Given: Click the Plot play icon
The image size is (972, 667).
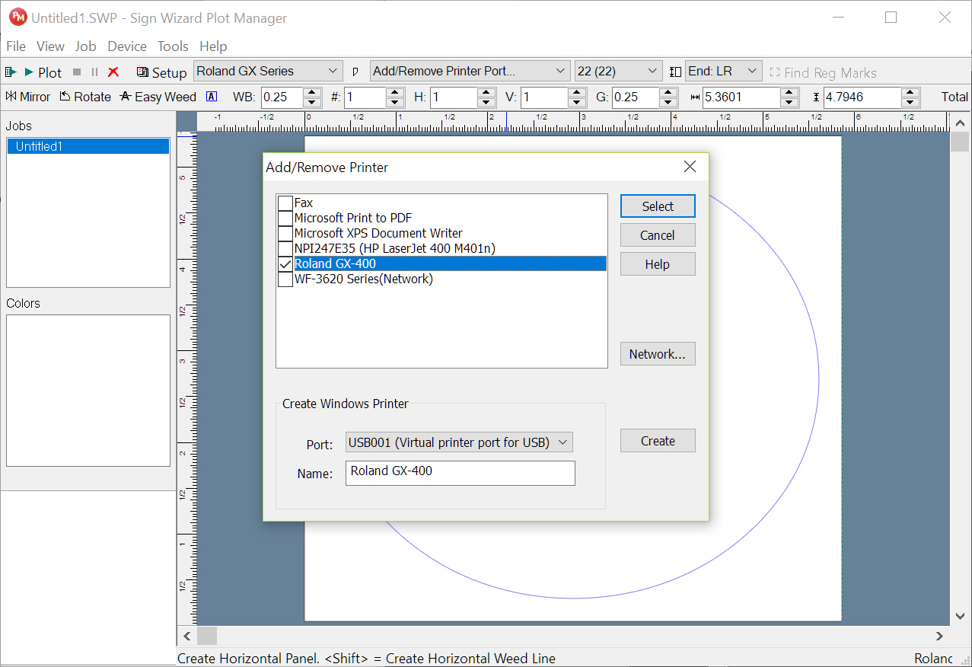Looking at the screenshot, I should click(29, 72).
